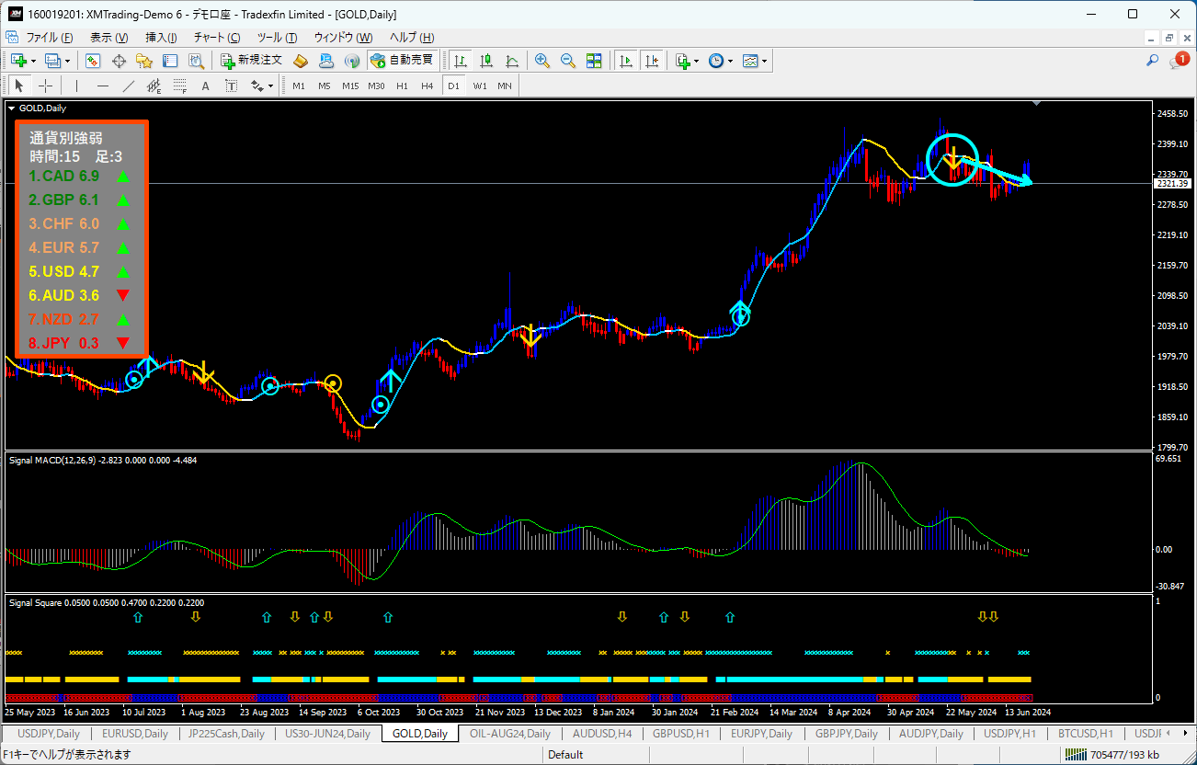
Task: Expand the periodicity clock dropdown
Action: [730, 62]
